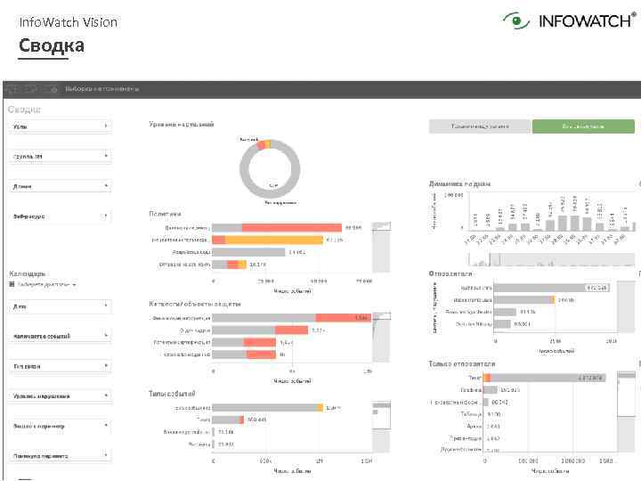Open the second filter dropdown below Узлы

click(x=61, y=156)
